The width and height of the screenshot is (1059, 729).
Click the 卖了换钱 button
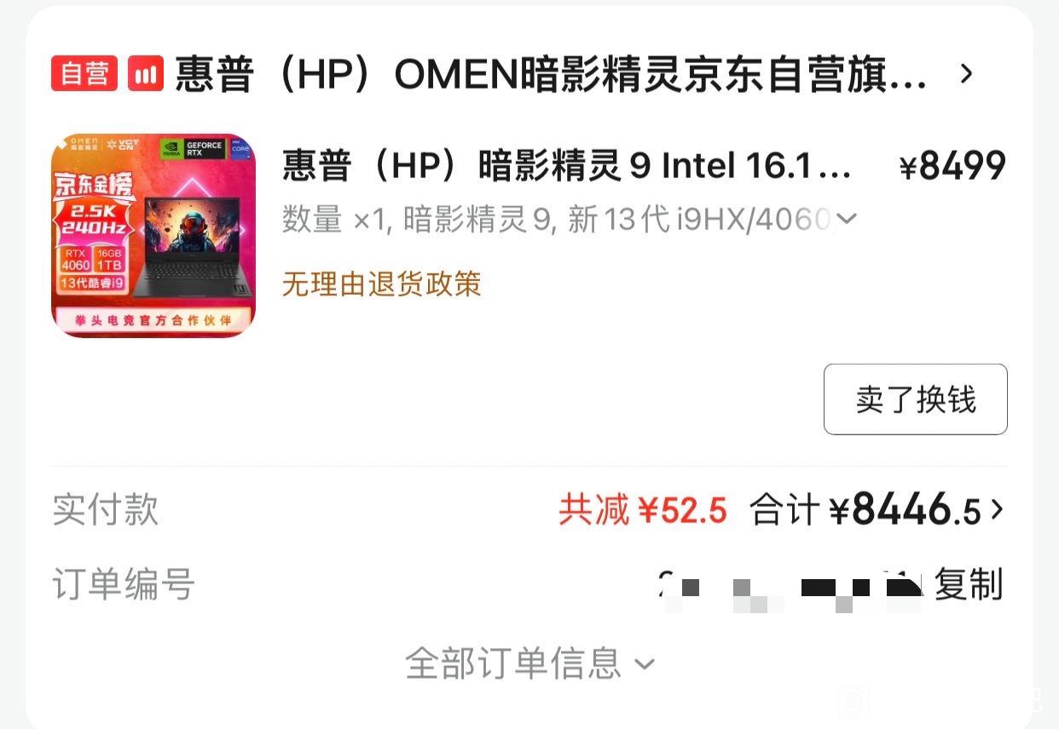[x=916, y=399]
